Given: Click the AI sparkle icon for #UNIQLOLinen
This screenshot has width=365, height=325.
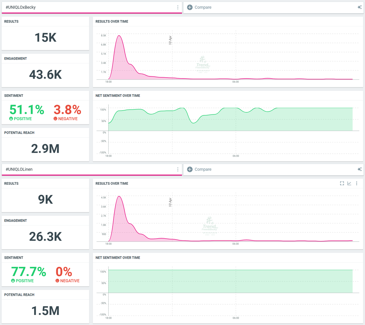Looking at the screenshot, I should click(x=360, y=169).
